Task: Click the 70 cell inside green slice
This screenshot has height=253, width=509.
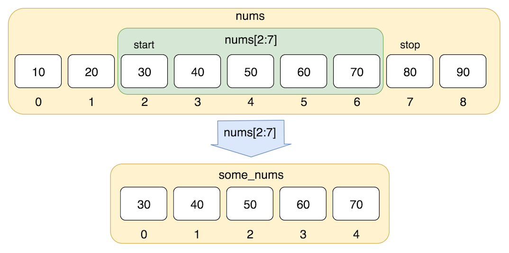Action: 357,71
